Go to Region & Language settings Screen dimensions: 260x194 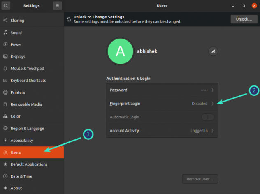click(32, 128)
